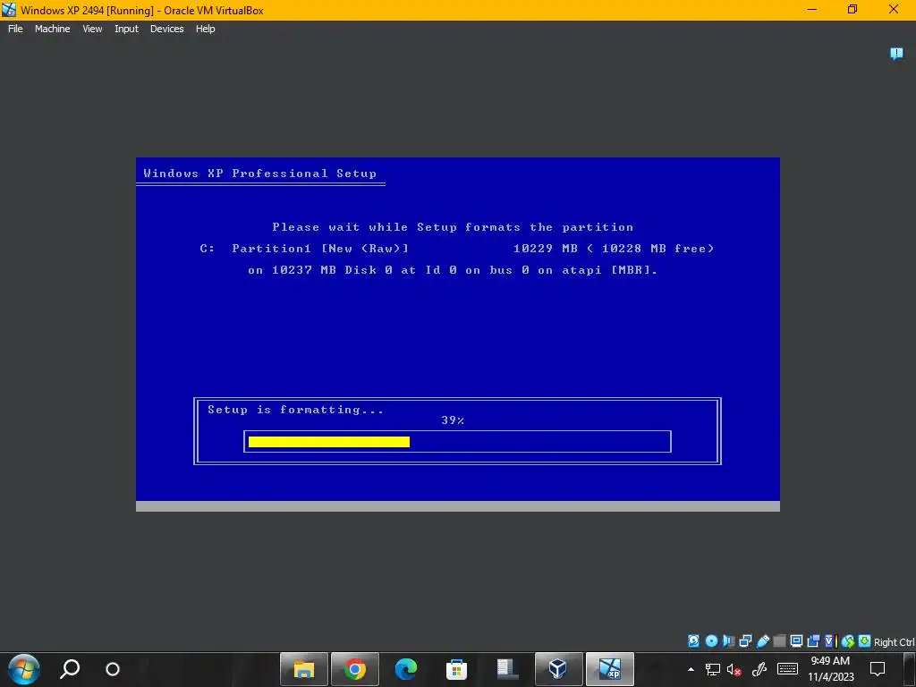
Task: Click 'Setup is formatting...' status text
Action: tap(295, 410)
